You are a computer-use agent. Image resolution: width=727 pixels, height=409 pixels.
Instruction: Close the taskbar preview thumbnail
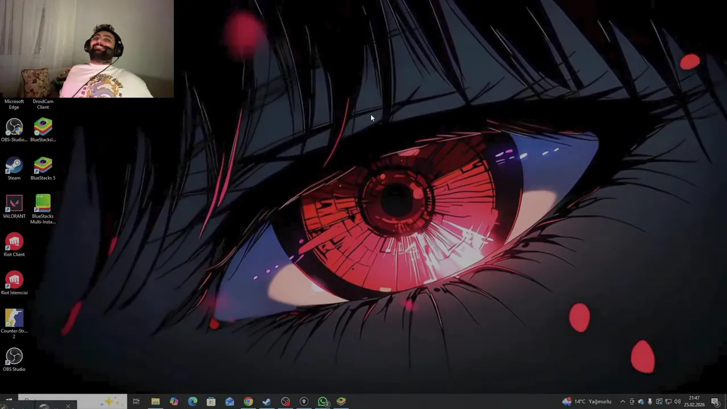[68, 406]
